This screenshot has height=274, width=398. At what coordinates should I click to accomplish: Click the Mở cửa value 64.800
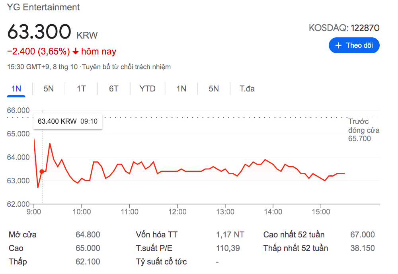coord(88,235)
